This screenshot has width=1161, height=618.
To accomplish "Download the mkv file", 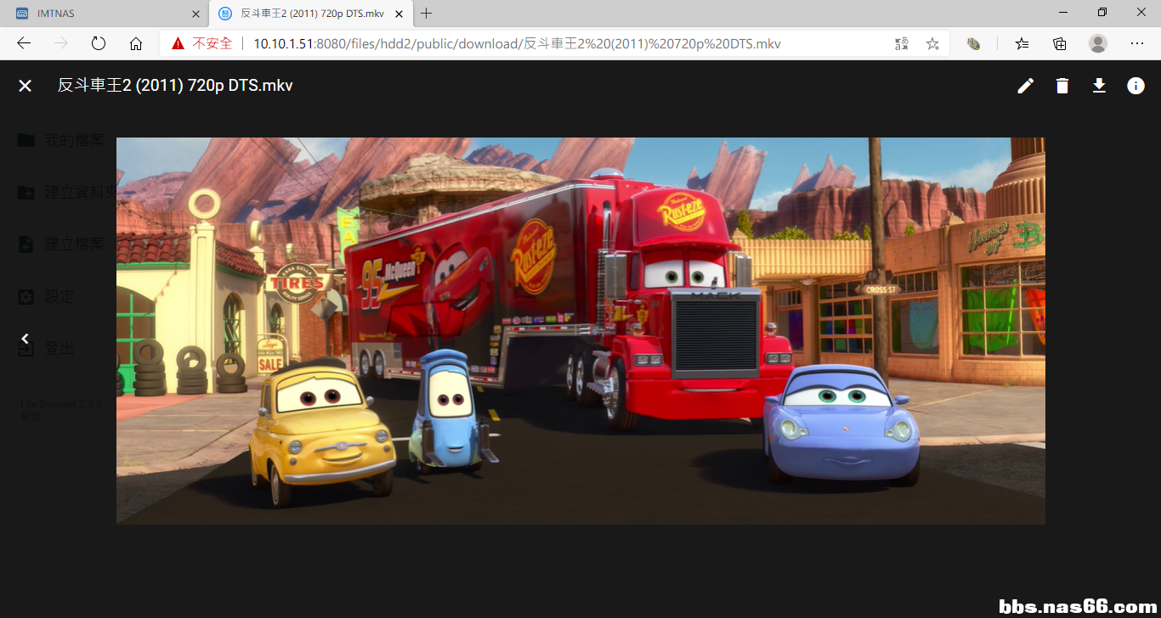I will pyautogui.click(x=1099, y=86).
